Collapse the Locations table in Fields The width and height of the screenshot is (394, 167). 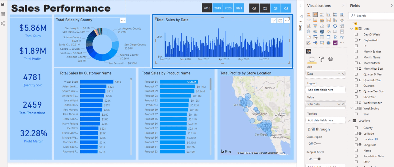[350, 121]
